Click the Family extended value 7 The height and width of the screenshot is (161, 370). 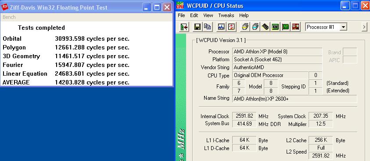click(x=239, y=91)
